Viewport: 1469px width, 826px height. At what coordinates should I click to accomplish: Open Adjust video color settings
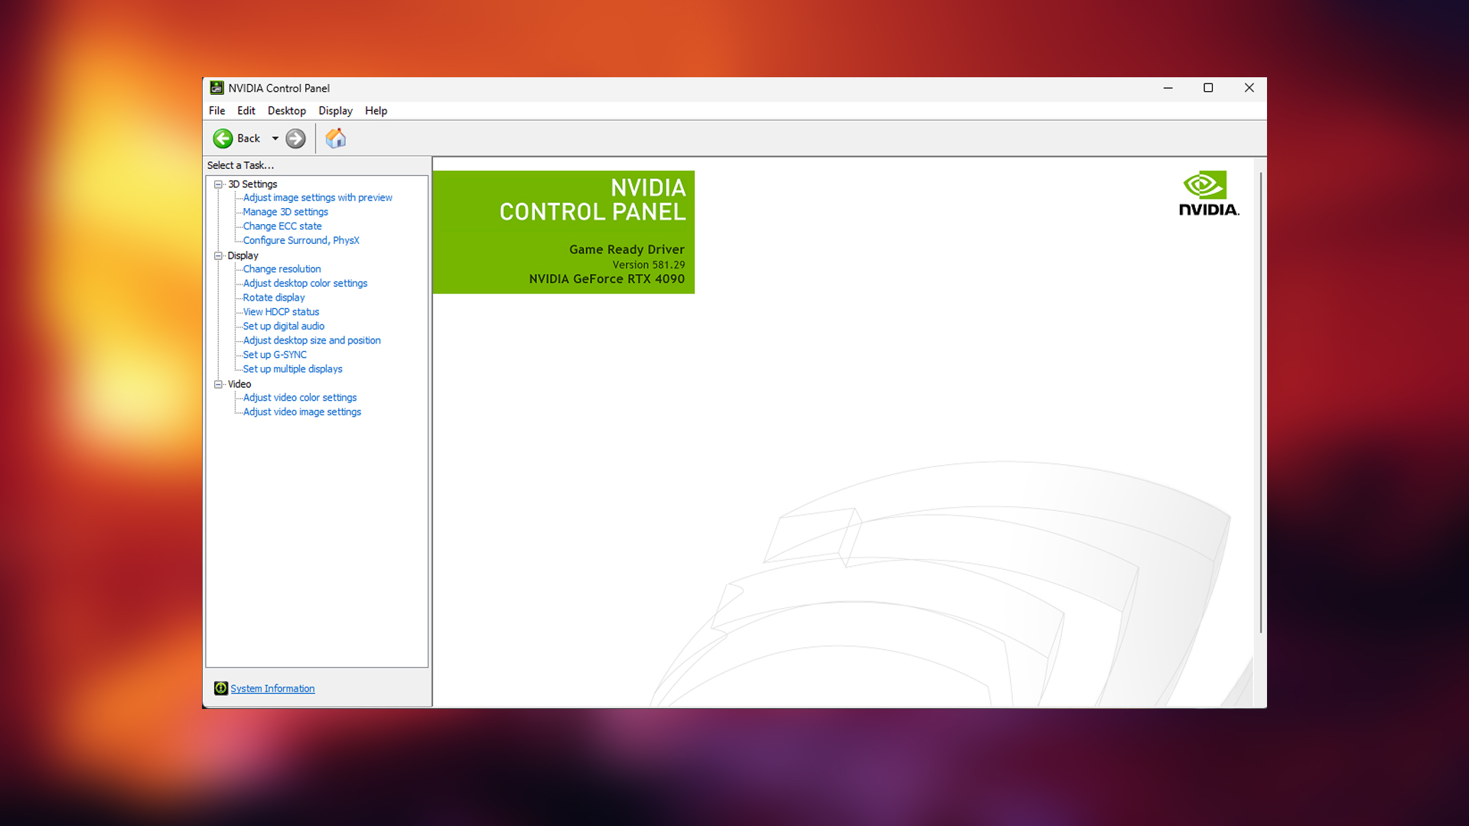[x=299, y=397]
